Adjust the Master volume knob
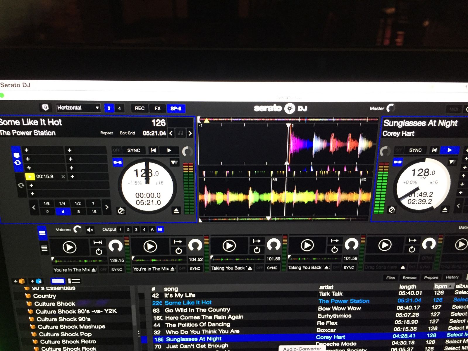This screenshot has width=468, height=351. 391,108
